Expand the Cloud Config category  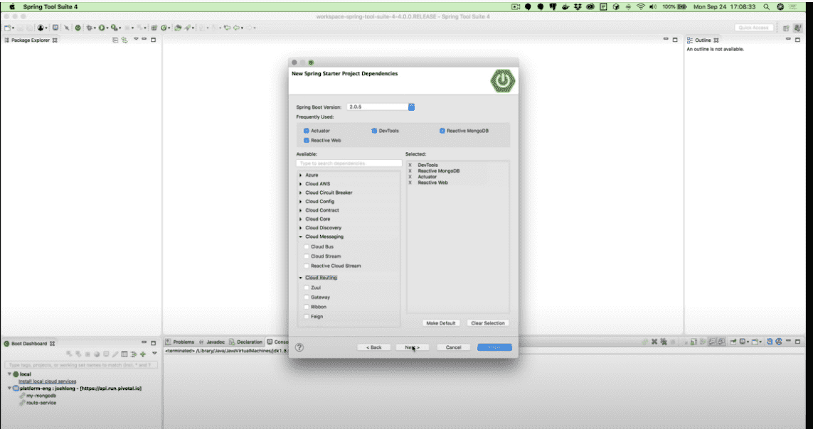[301, 202]
